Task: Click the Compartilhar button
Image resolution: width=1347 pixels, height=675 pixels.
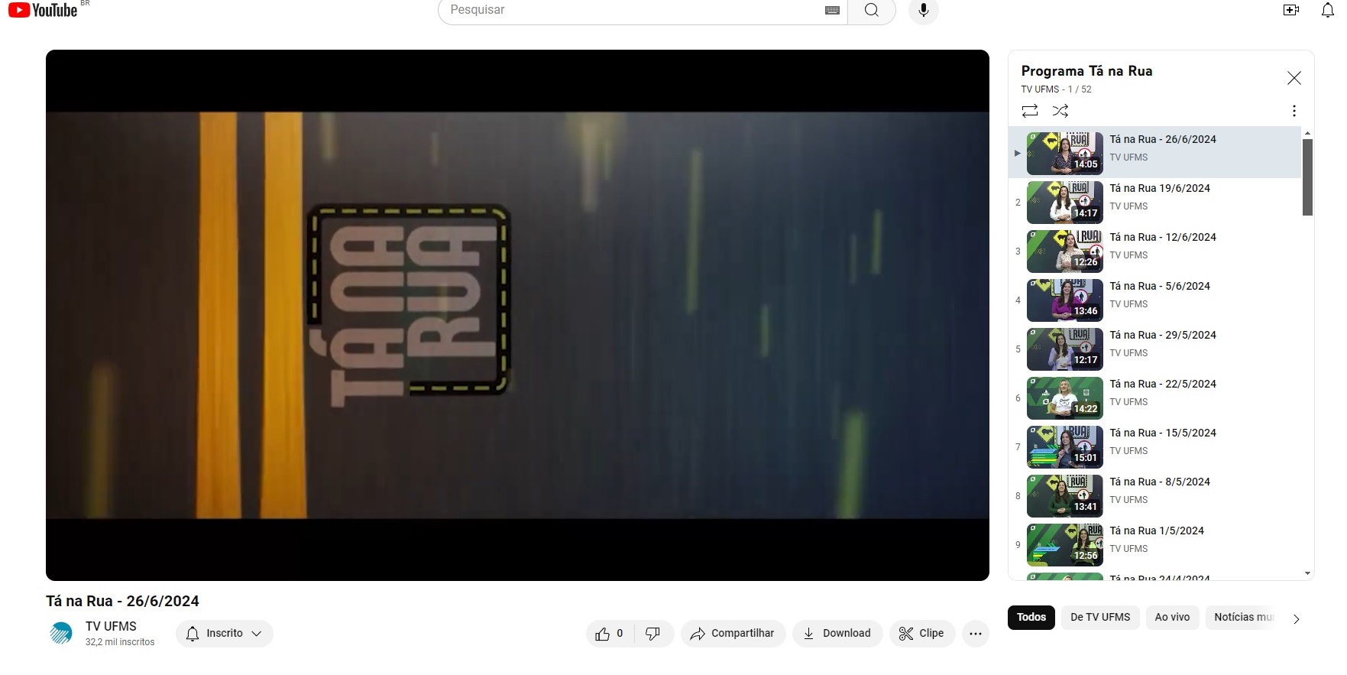Action: [x=732, y=634]
